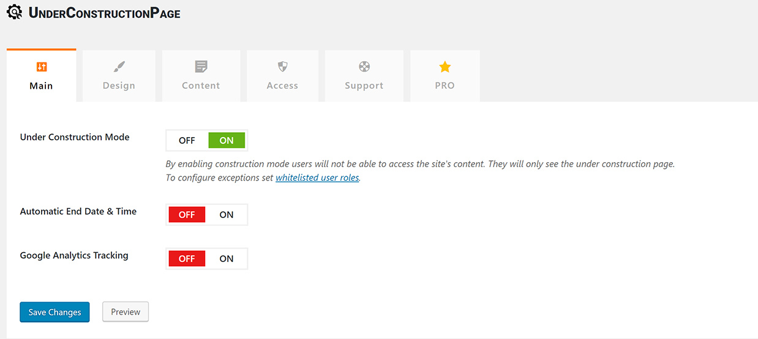
Task: Turn OFF Under Construction Mode
Action: tap(187, 141)
